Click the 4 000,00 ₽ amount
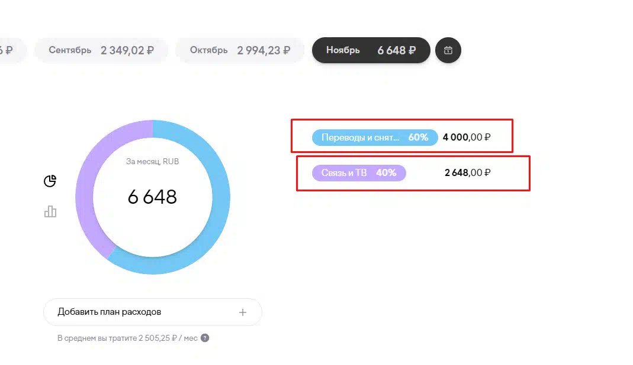633x365 pixels. tap(467, 138)
